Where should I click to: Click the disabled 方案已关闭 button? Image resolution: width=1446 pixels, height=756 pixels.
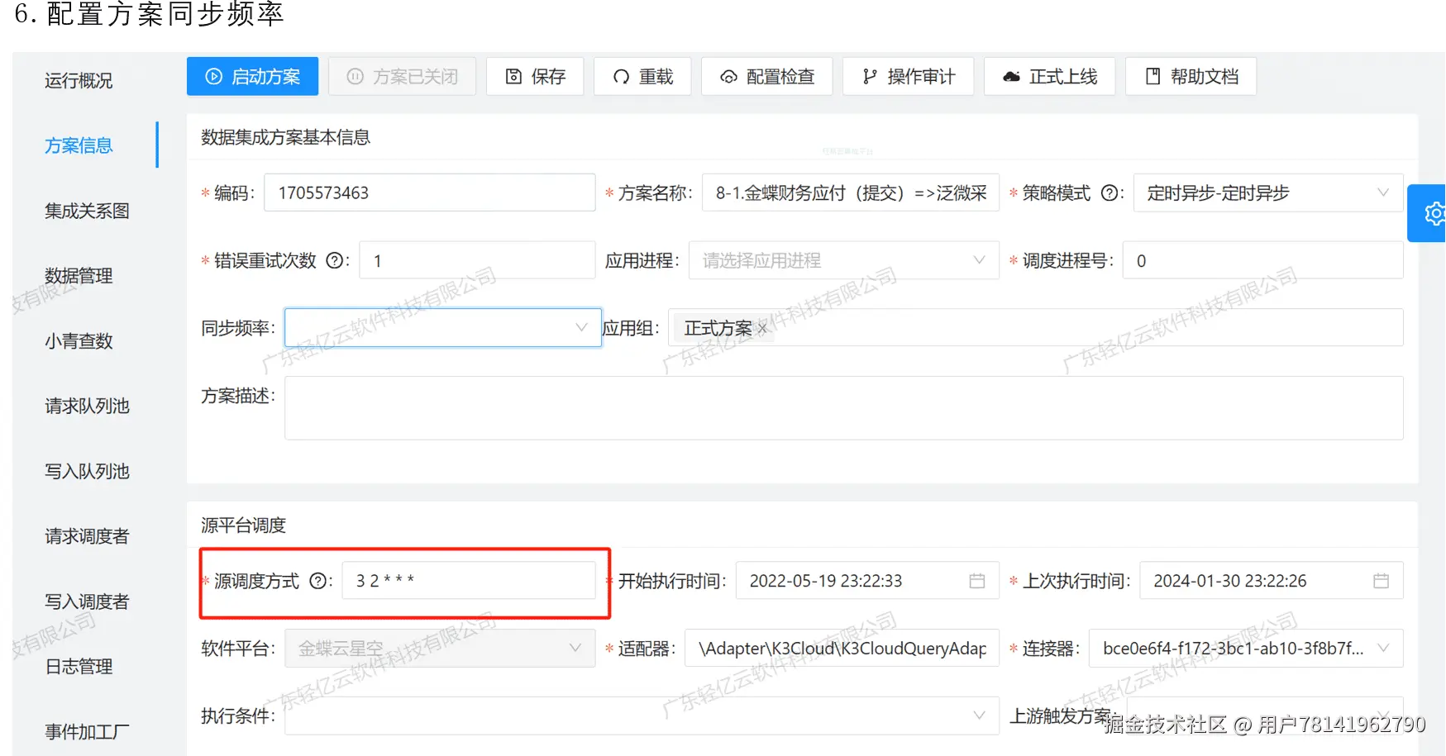[x=402, y=77]
